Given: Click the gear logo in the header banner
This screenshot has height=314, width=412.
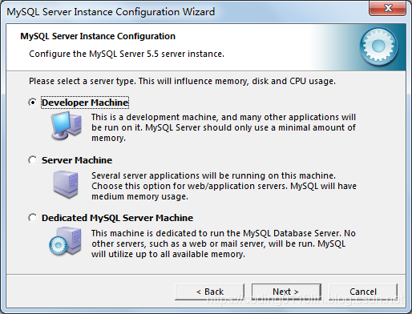Looking at the screenshot, I should coord(378,46).
